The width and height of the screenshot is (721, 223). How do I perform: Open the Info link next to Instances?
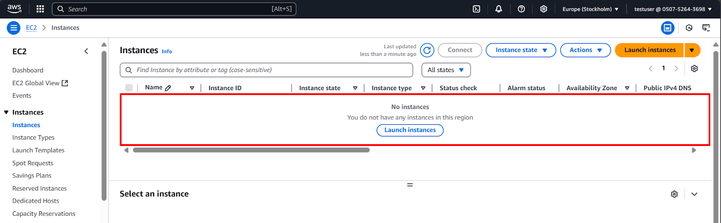click(167, 51)
